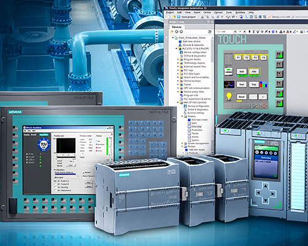Click the Add new device icon in tree
The image size is (308, 246).
click(180, 41)
